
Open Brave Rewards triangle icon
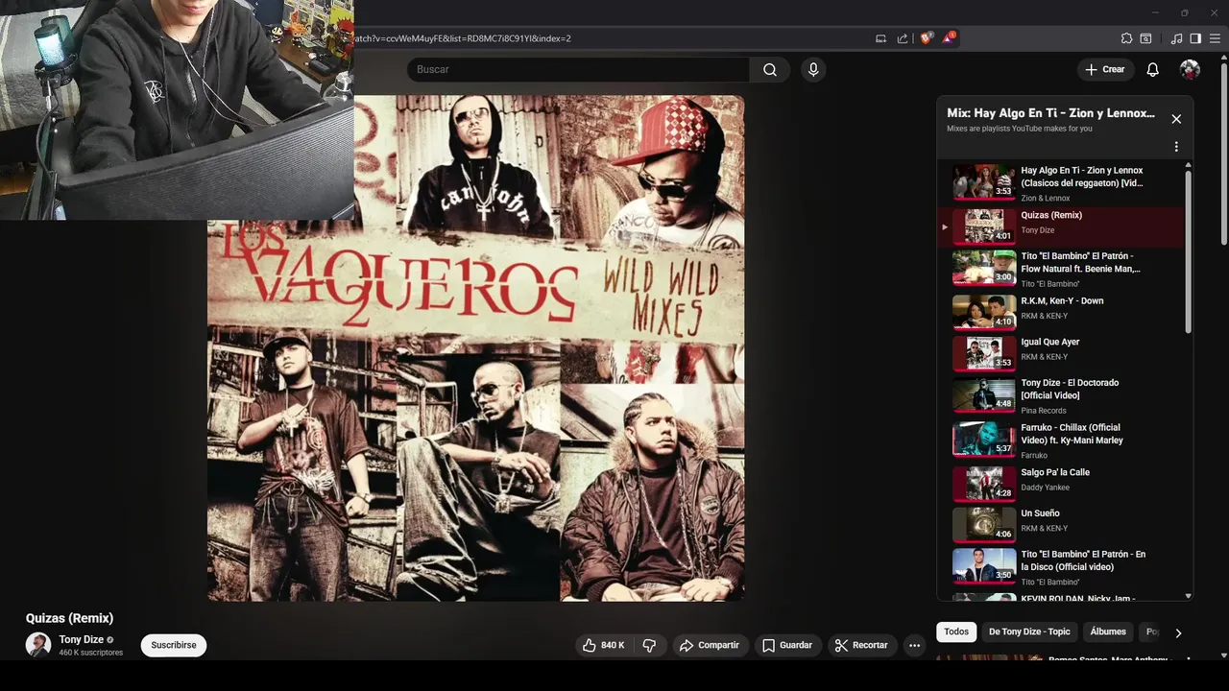[x=949, y=38]
